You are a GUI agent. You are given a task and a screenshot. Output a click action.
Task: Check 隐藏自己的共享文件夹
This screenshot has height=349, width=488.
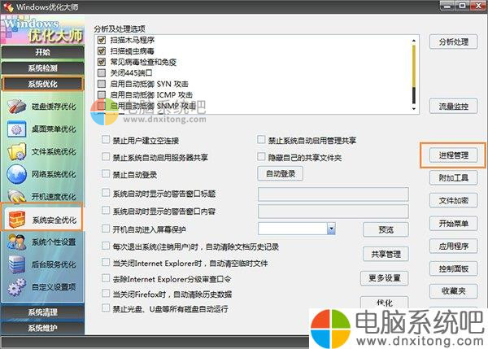click(x=261, y=156)
